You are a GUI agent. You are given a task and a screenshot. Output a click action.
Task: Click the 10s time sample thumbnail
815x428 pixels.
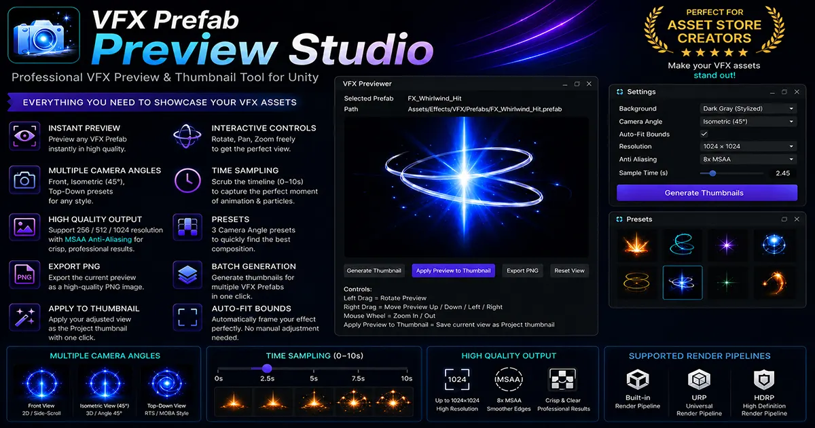click(395, 400)
